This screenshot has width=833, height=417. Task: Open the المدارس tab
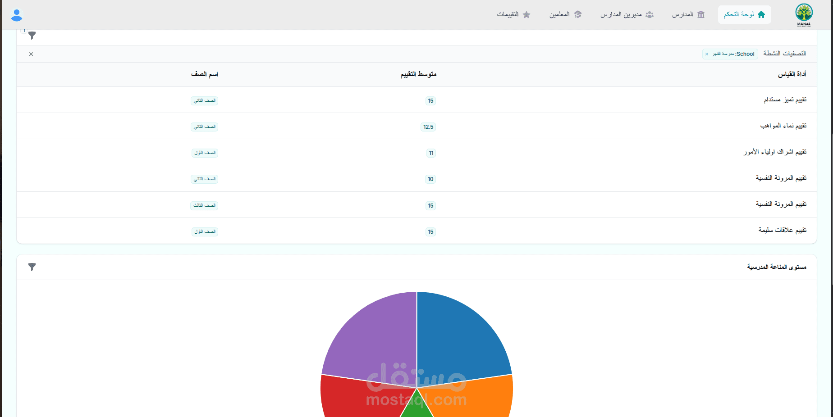688,14
